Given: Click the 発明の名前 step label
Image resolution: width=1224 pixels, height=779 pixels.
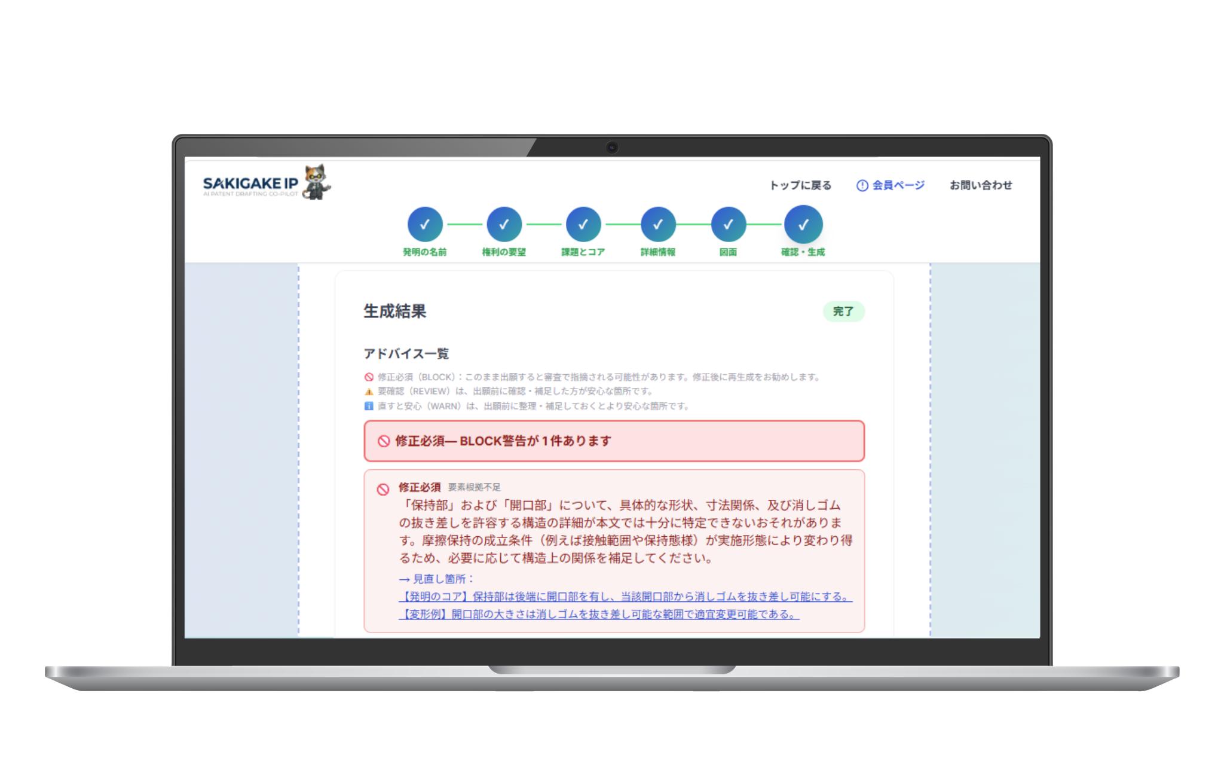Looking at the screenshot, I should (425, 252).
